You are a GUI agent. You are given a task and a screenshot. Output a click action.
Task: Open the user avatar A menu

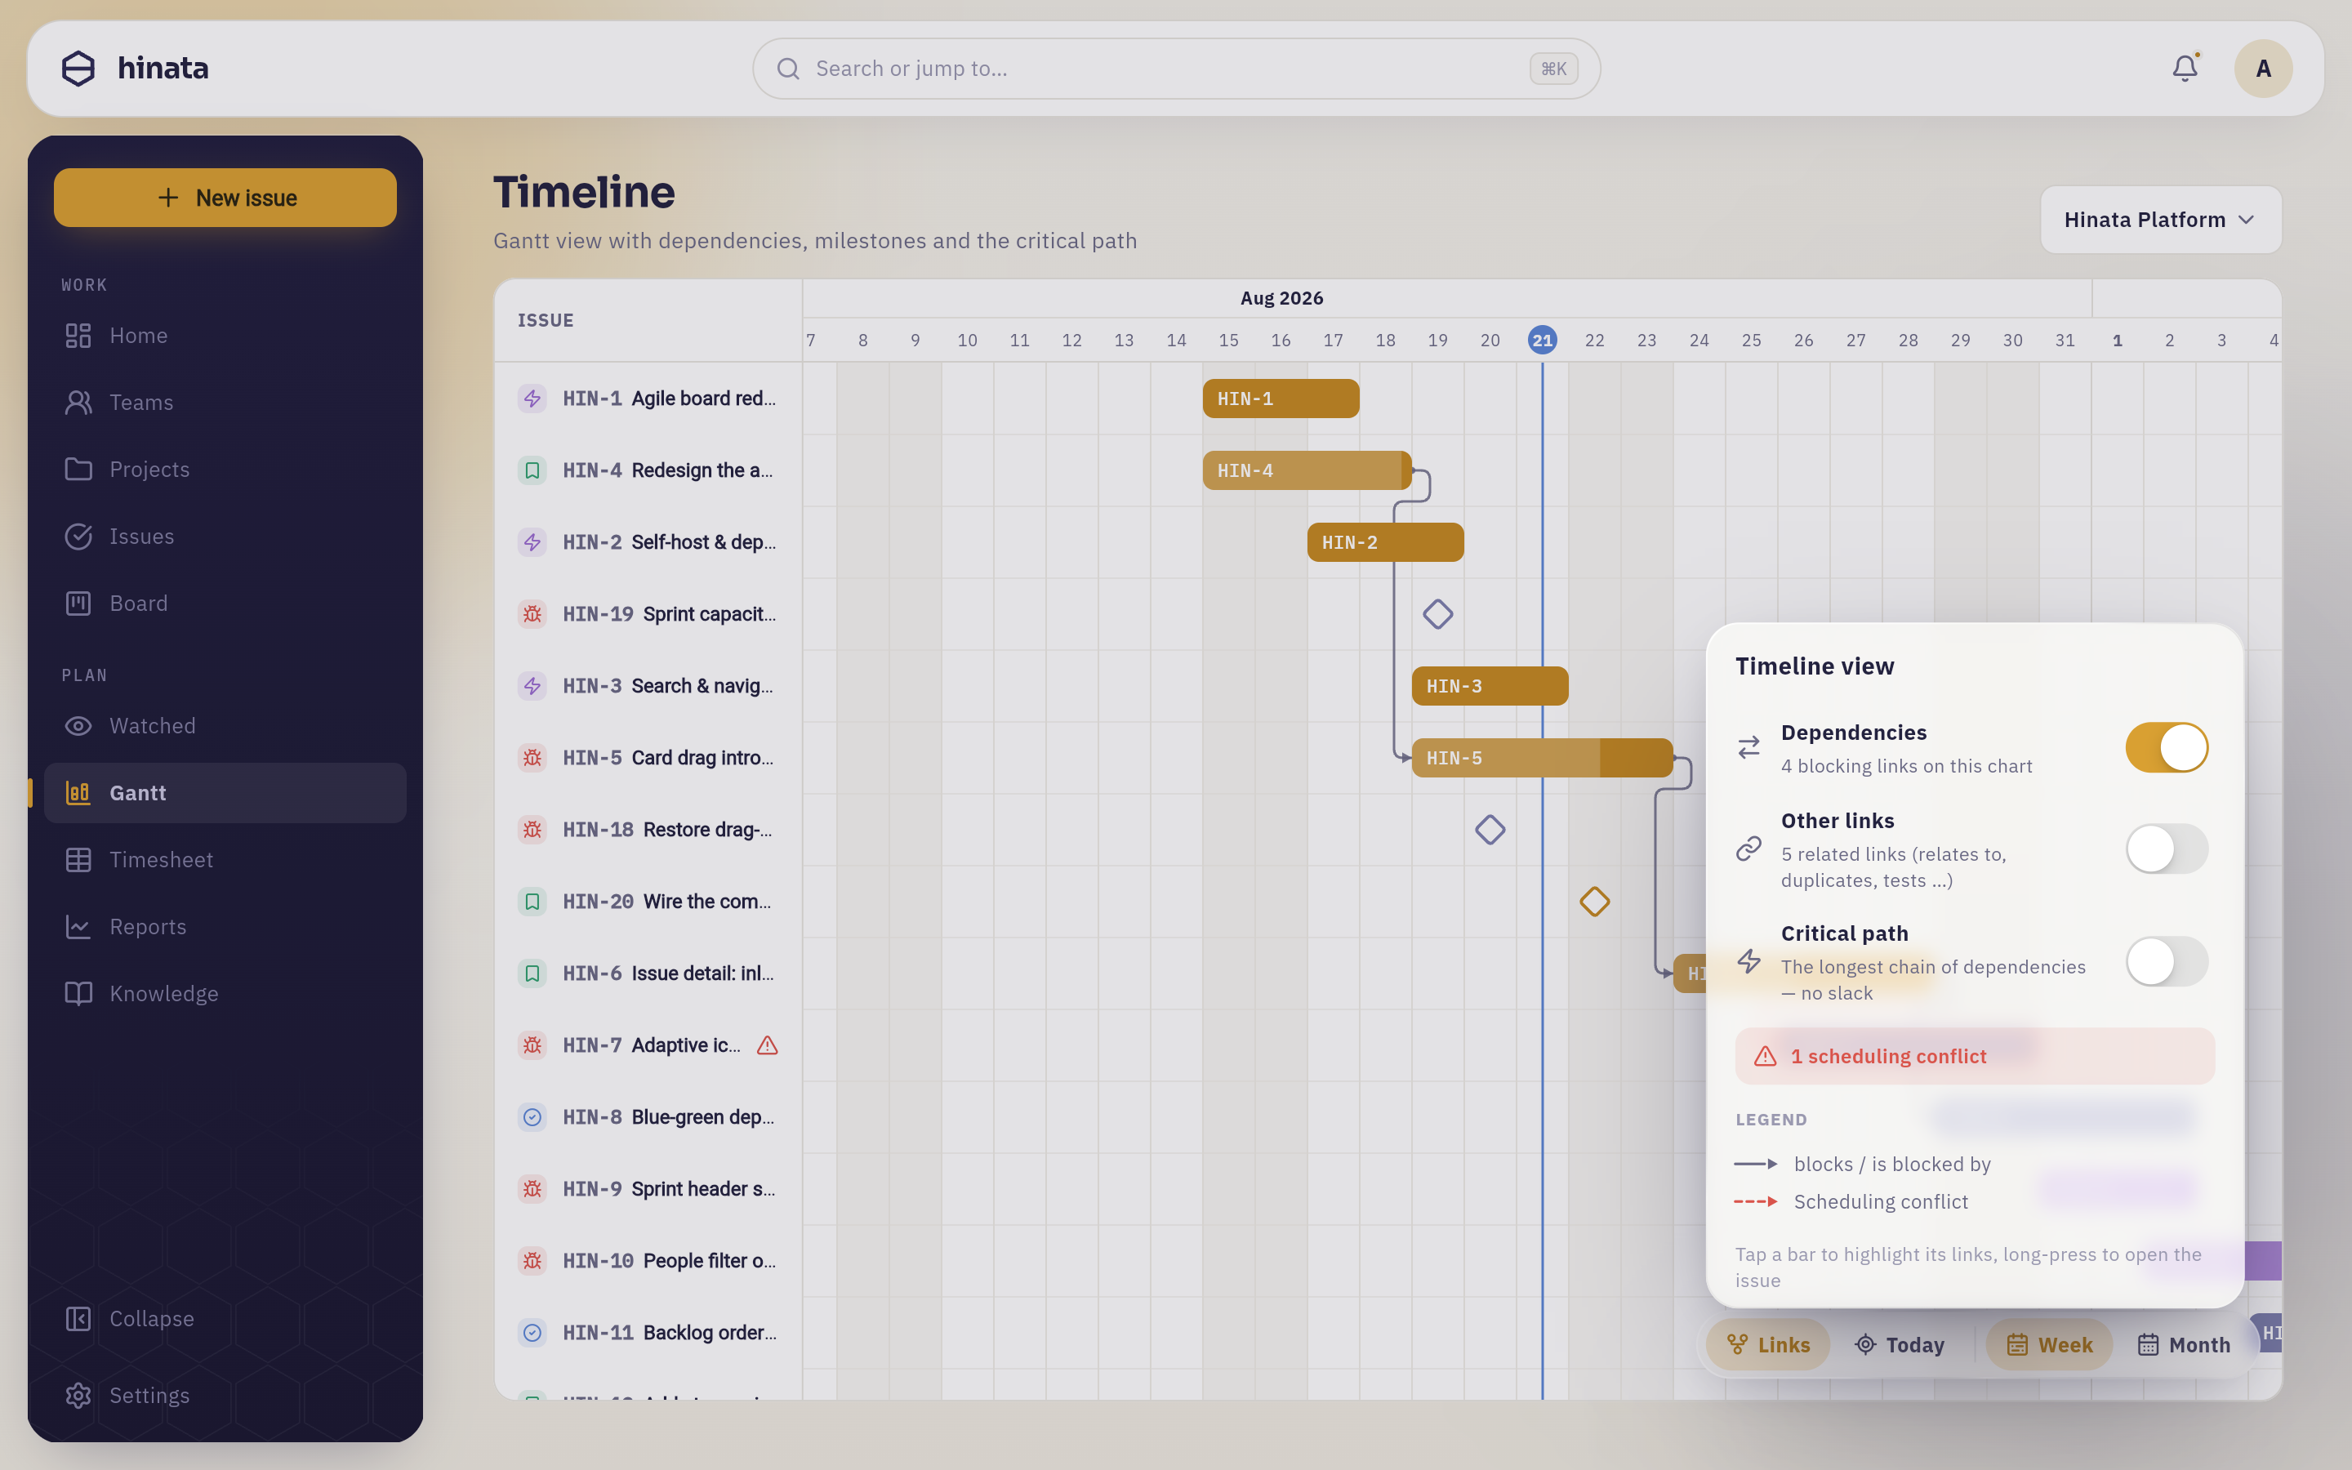[x=2264, y=68]
